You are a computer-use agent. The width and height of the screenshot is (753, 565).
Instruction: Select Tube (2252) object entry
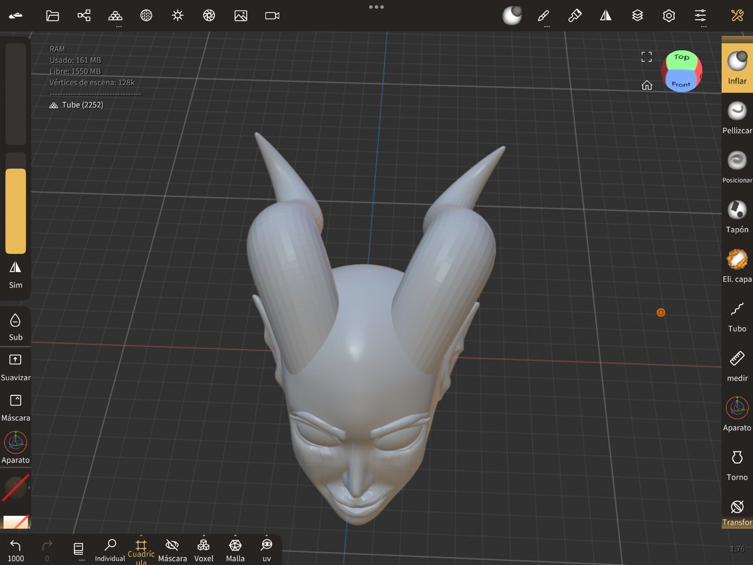77,105
